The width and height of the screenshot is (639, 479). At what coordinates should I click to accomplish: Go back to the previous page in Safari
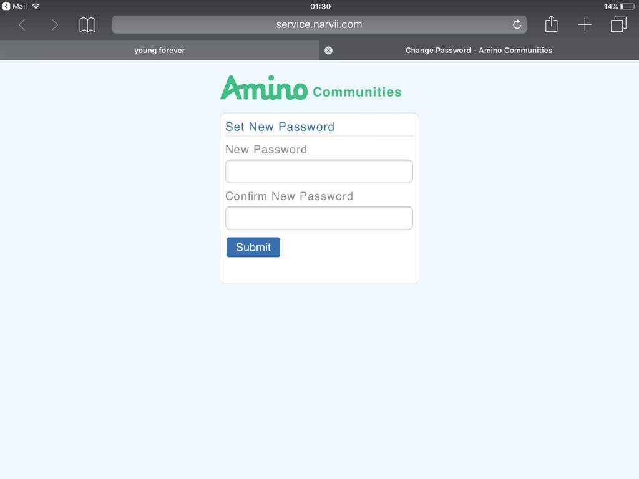pos(22,25)
